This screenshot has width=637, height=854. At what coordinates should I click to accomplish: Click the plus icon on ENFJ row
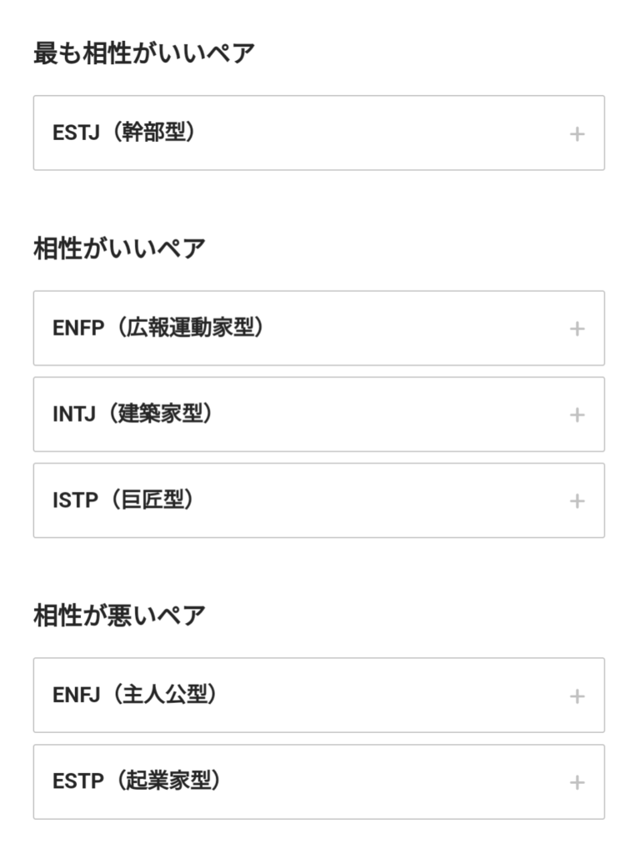coord(576,696)
